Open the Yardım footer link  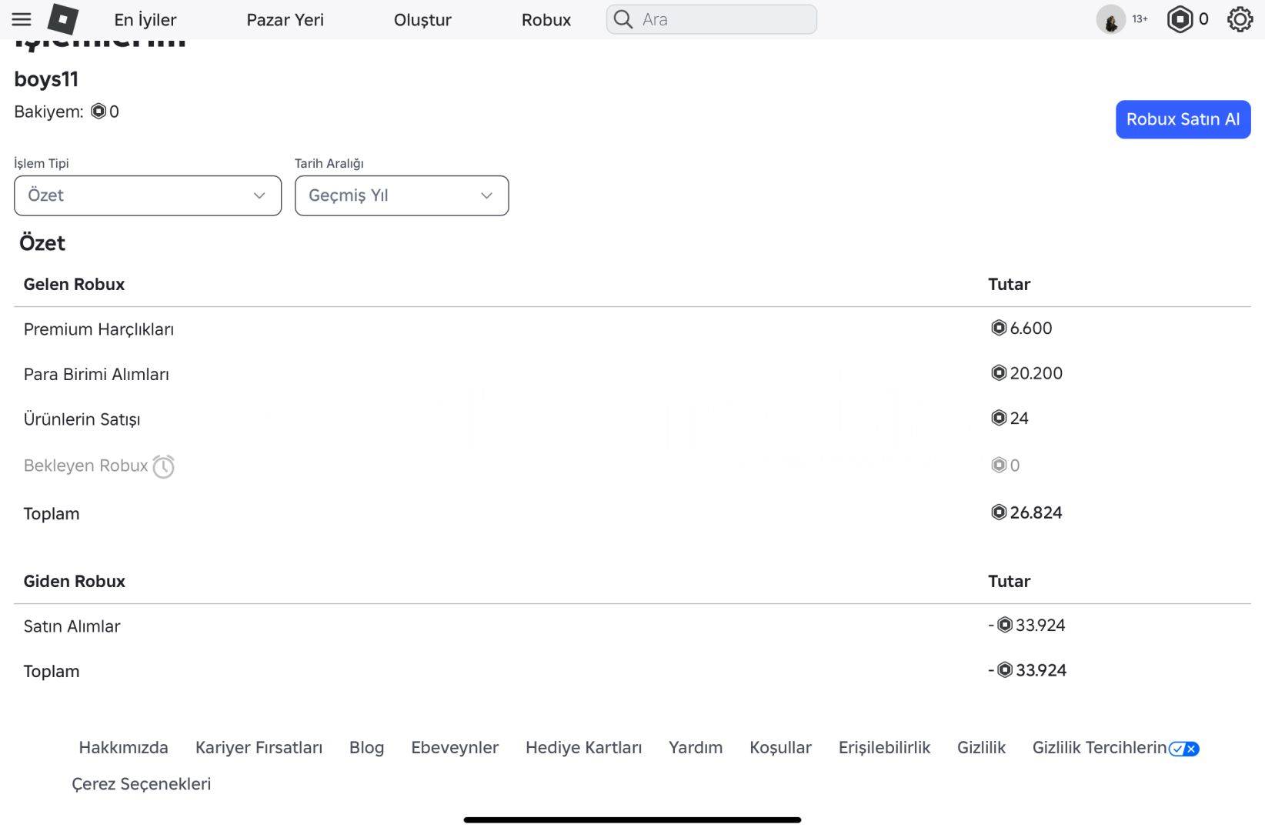pos(696,748)
